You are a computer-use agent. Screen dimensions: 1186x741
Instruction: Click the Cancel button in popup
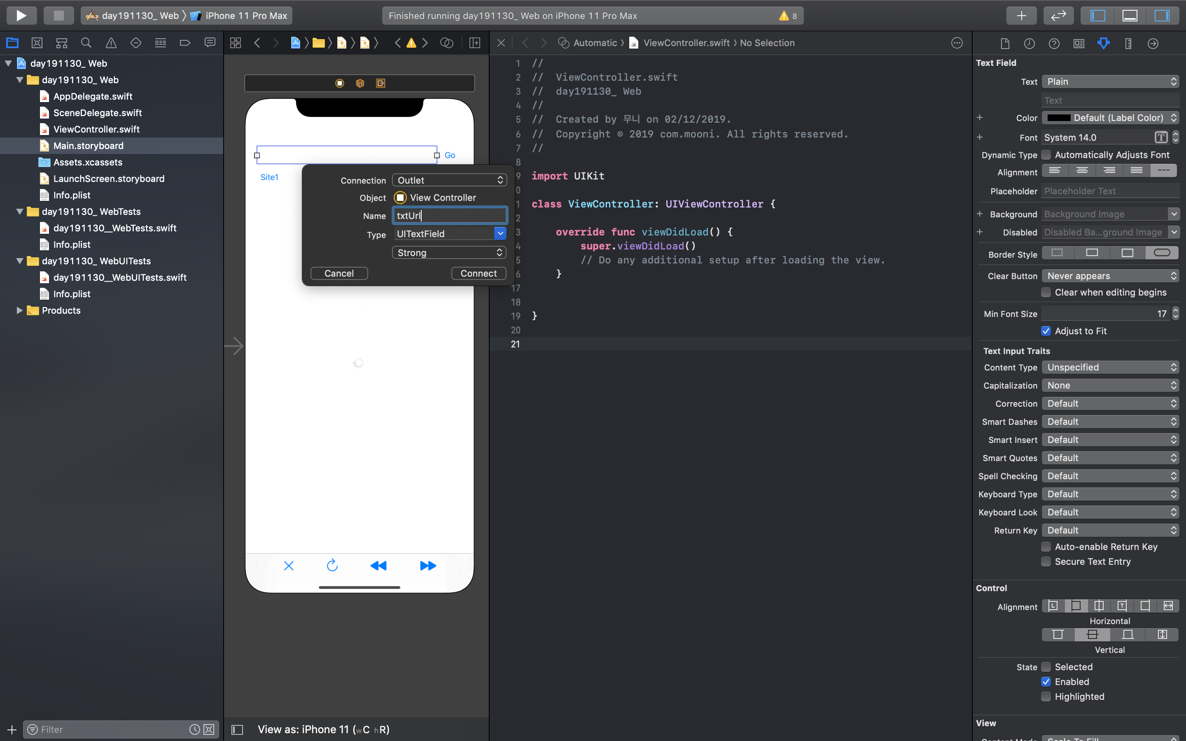339,273
